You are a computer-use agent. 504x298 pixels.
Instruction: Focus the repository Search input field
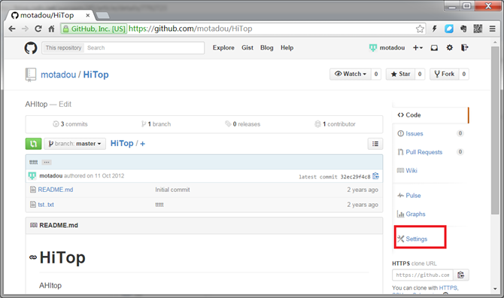click(x=144, y=48)
